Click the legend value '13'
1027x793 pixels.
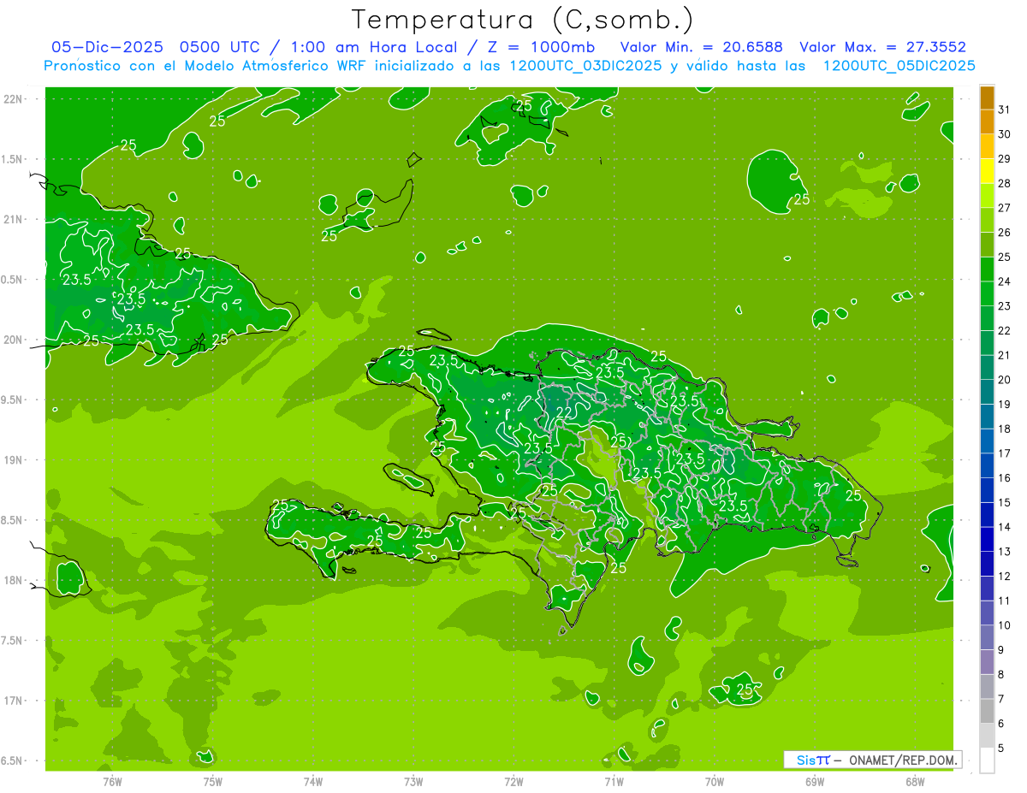[x=1004, y=552]
